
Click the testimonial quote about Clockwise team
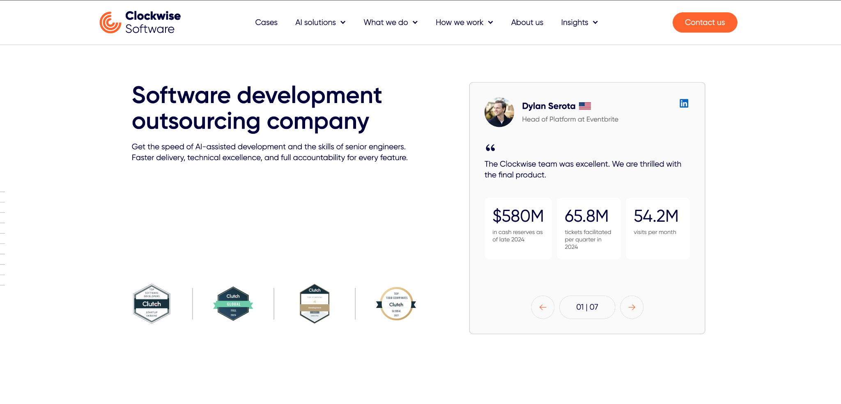click(583, 169)
